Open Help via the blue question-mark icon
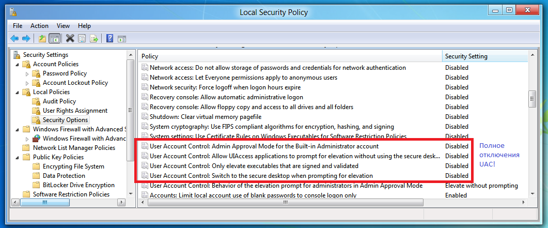 coord(109,38)
